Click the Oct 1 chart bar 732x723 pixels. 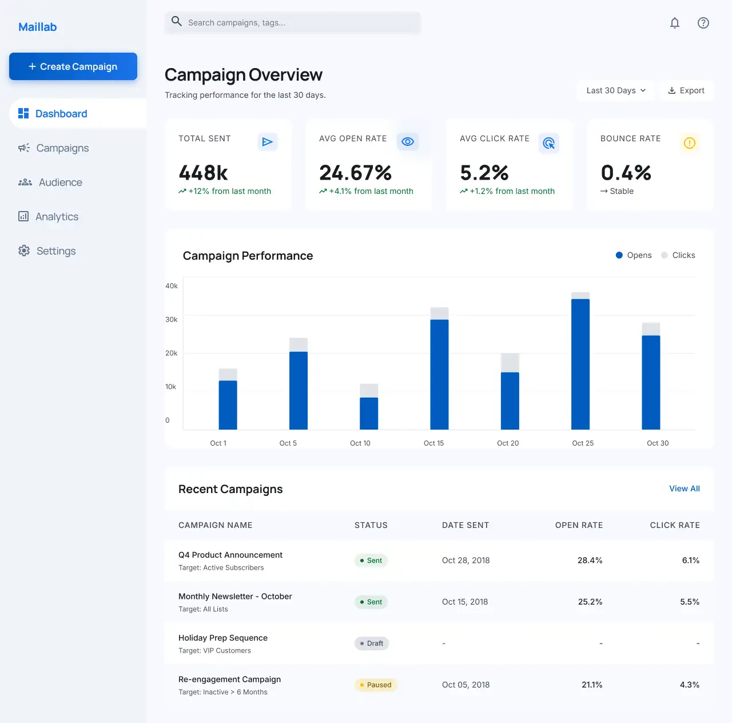tap(228, 399)
